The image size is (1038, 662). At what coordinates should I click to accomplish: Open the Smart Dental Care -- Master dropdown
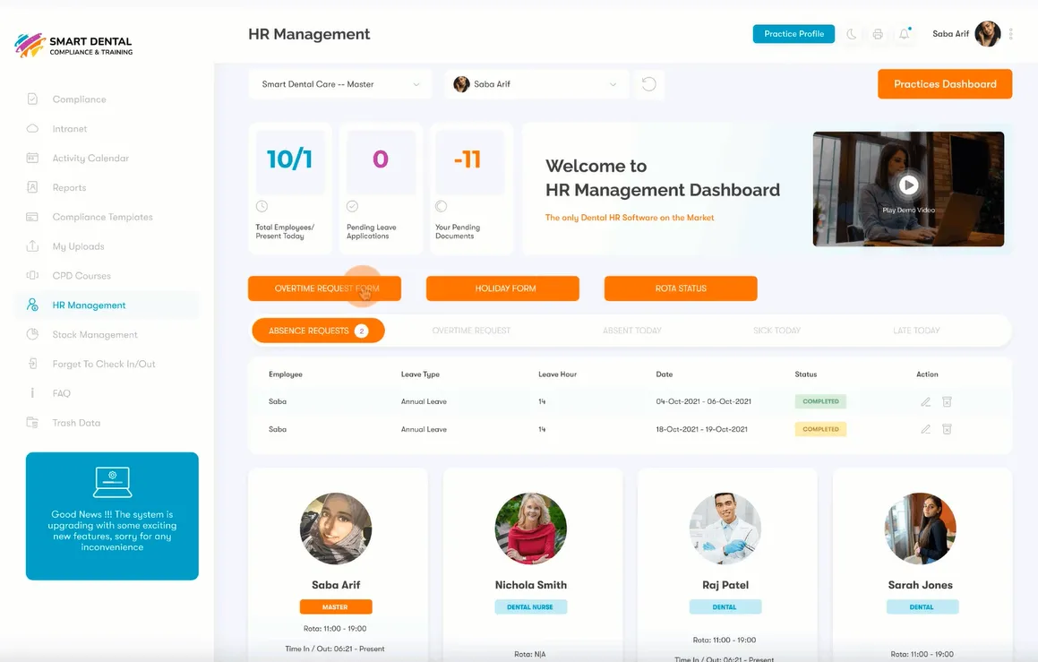coord(340,84)
